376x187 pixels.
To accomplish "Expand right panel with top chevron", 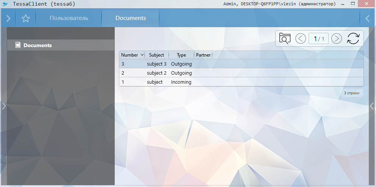I will pos(367,18).
